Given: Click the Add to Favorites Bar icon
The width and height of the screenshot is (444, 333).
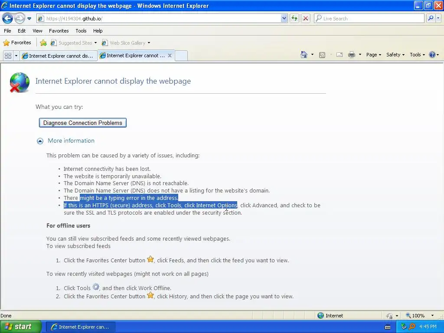Looking at the screenshot, I should point(43,43).
